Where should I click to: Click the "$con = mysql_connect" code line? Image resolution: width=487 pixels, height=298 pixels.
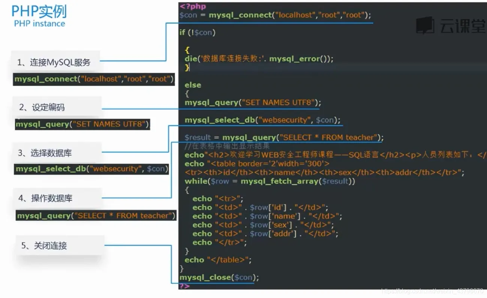pos(275,15)
